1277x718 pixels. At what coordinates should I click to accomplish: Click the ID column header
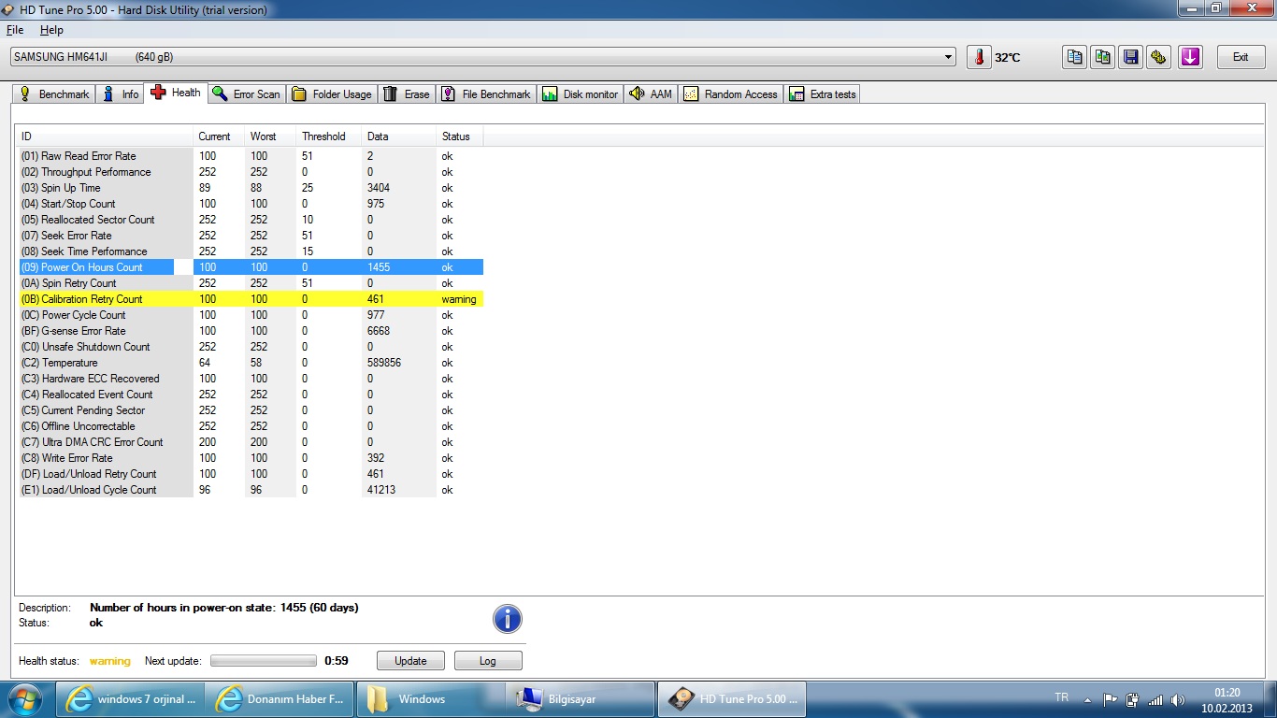click(105, 136)
